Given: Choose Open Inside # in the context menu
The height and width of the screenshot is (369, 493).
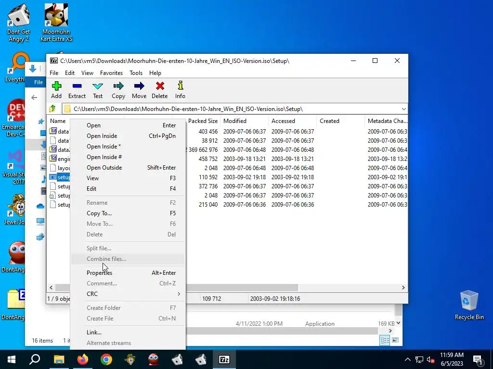Looking at the screenshot, I should coord(128,157).
